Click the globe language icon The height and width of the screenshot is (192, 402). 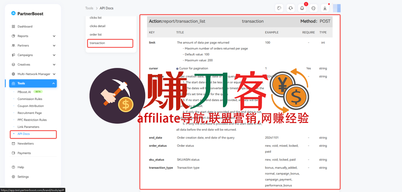click(279, 8)
